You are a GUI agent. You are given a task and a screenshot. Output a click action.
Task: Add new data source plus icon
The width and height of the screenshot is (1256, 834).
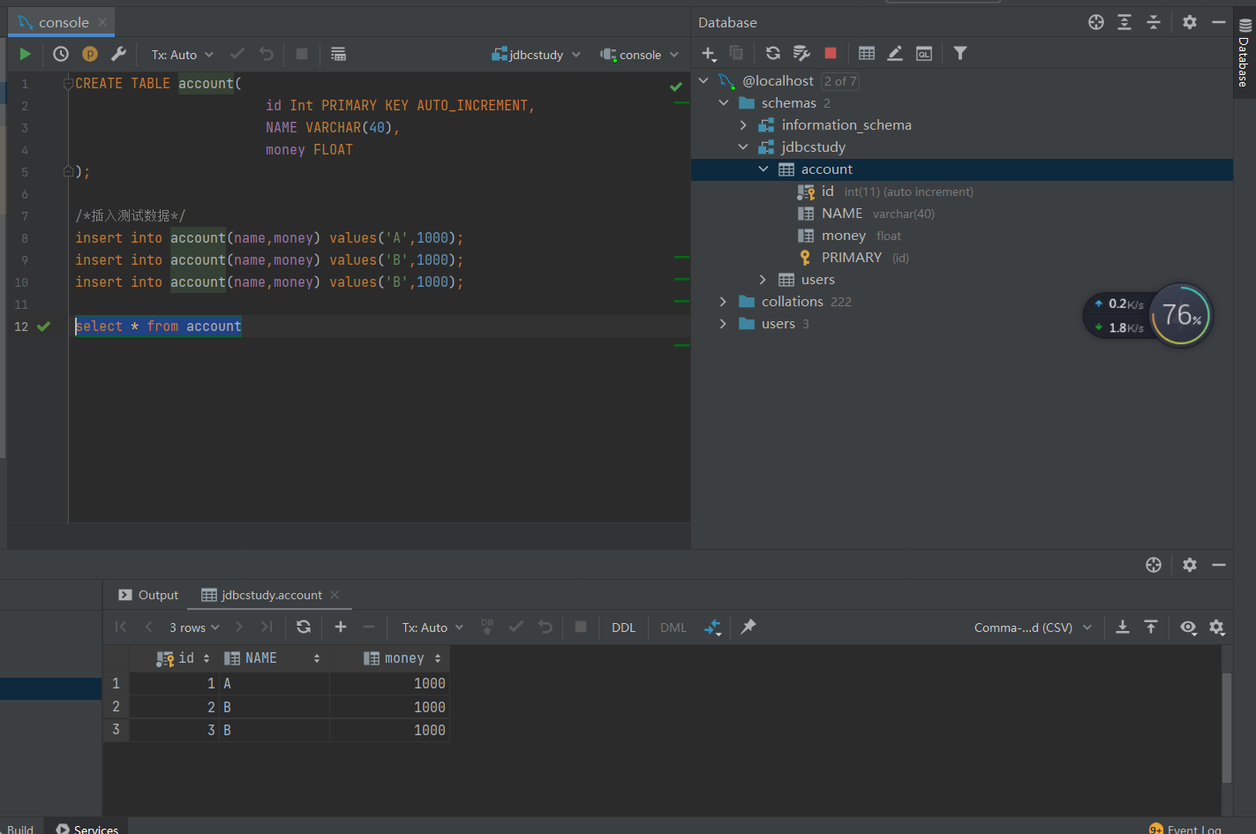[709, 54]
